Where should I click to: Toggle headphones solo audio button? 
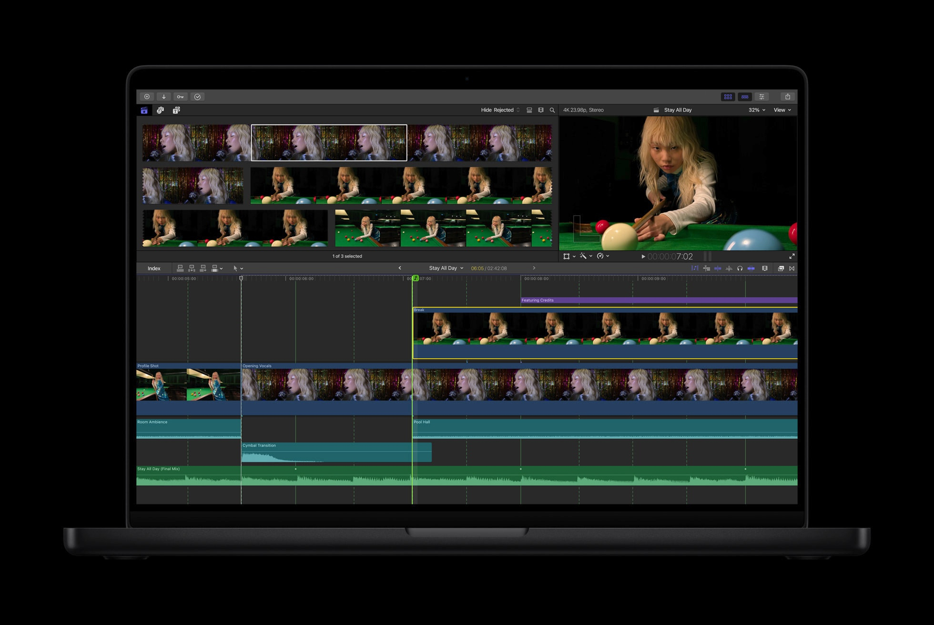pos(740,269)
